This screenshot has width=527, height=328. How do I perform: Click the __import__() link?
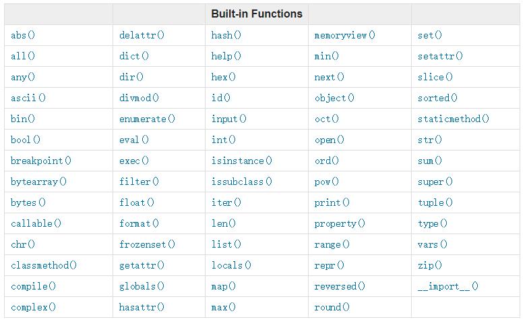tap(447, 286)
